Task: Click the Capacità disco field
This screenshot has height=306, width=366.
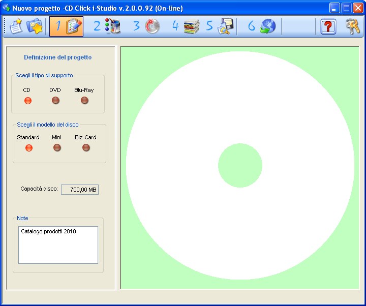Action: 80,190
